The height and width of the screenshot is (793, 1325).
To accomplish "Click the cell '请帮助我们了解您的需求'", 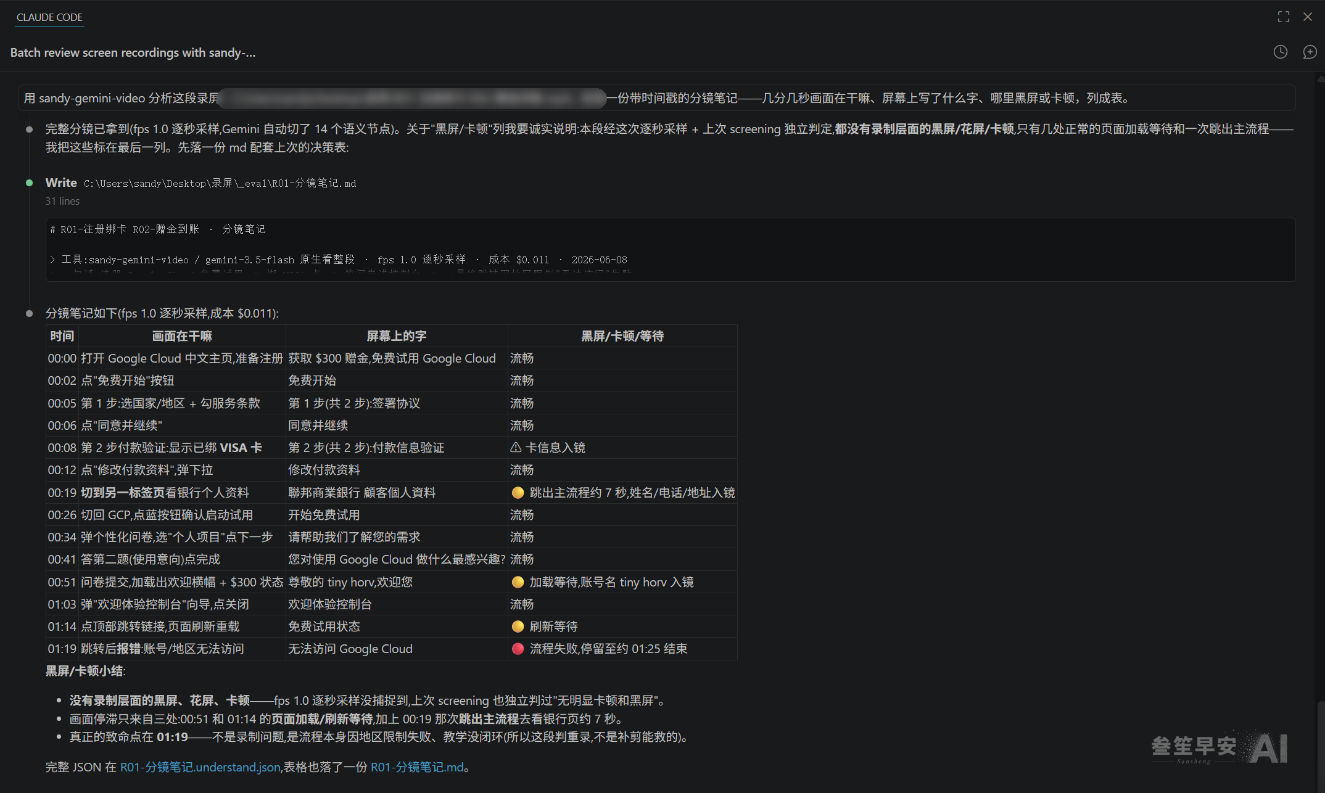I will (x=397, y=537).
